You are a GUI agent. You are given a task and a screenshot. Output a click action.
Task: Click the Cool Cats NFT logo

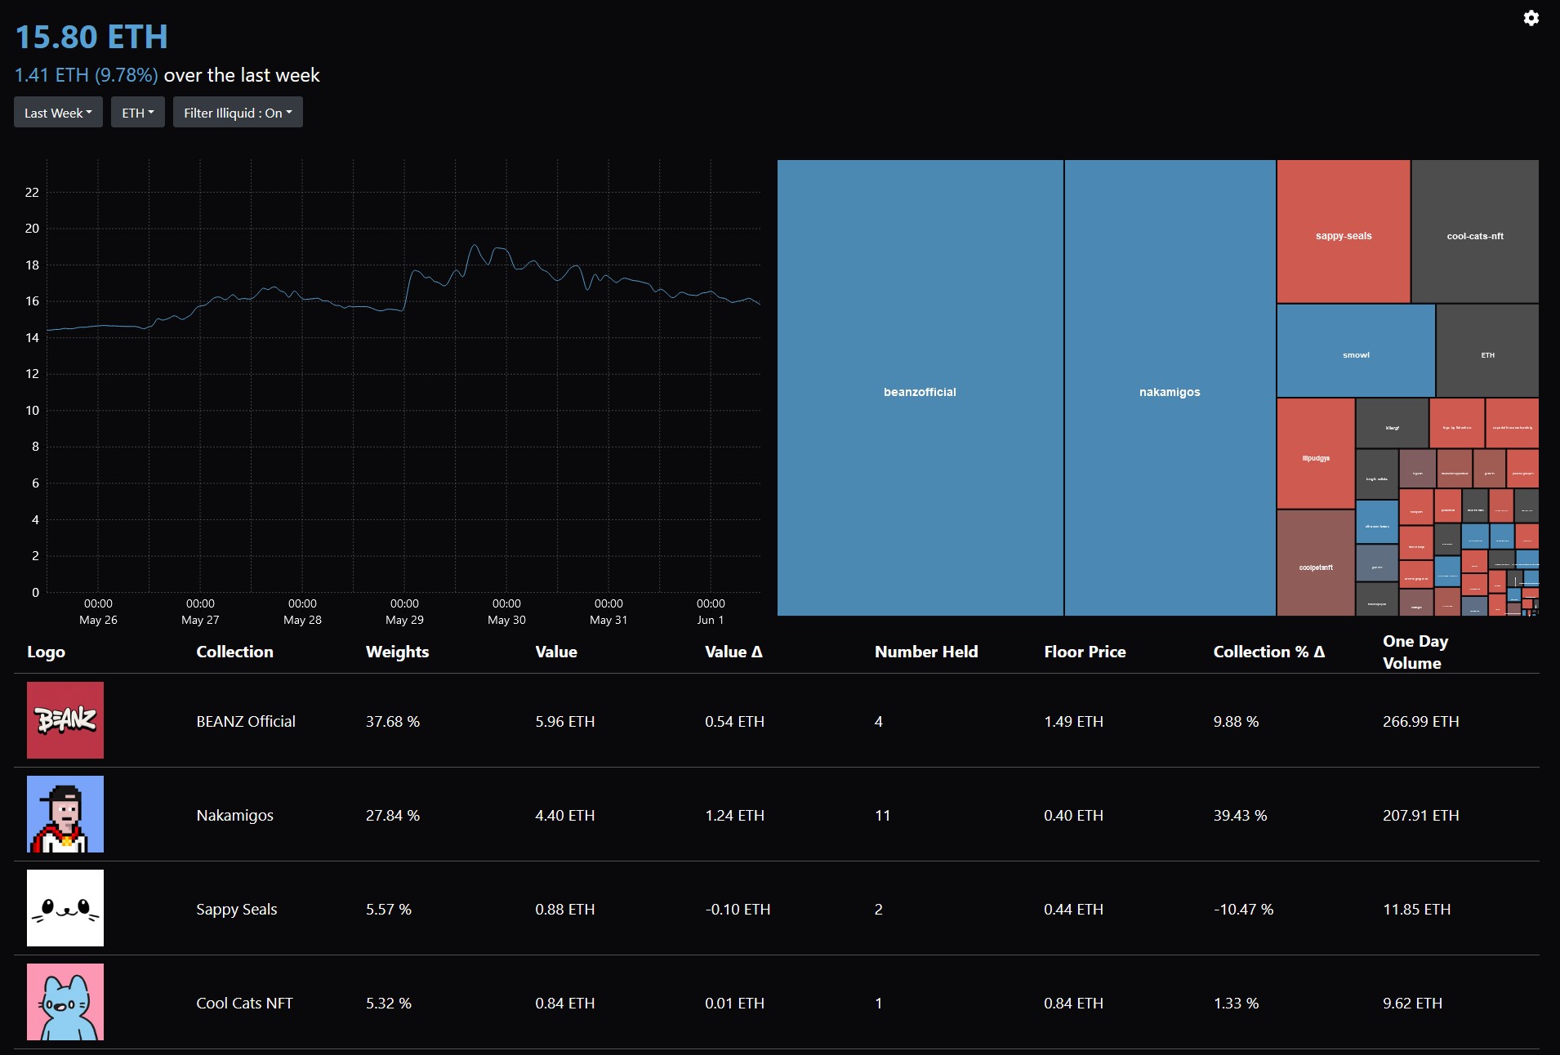tap(65, 1002)
